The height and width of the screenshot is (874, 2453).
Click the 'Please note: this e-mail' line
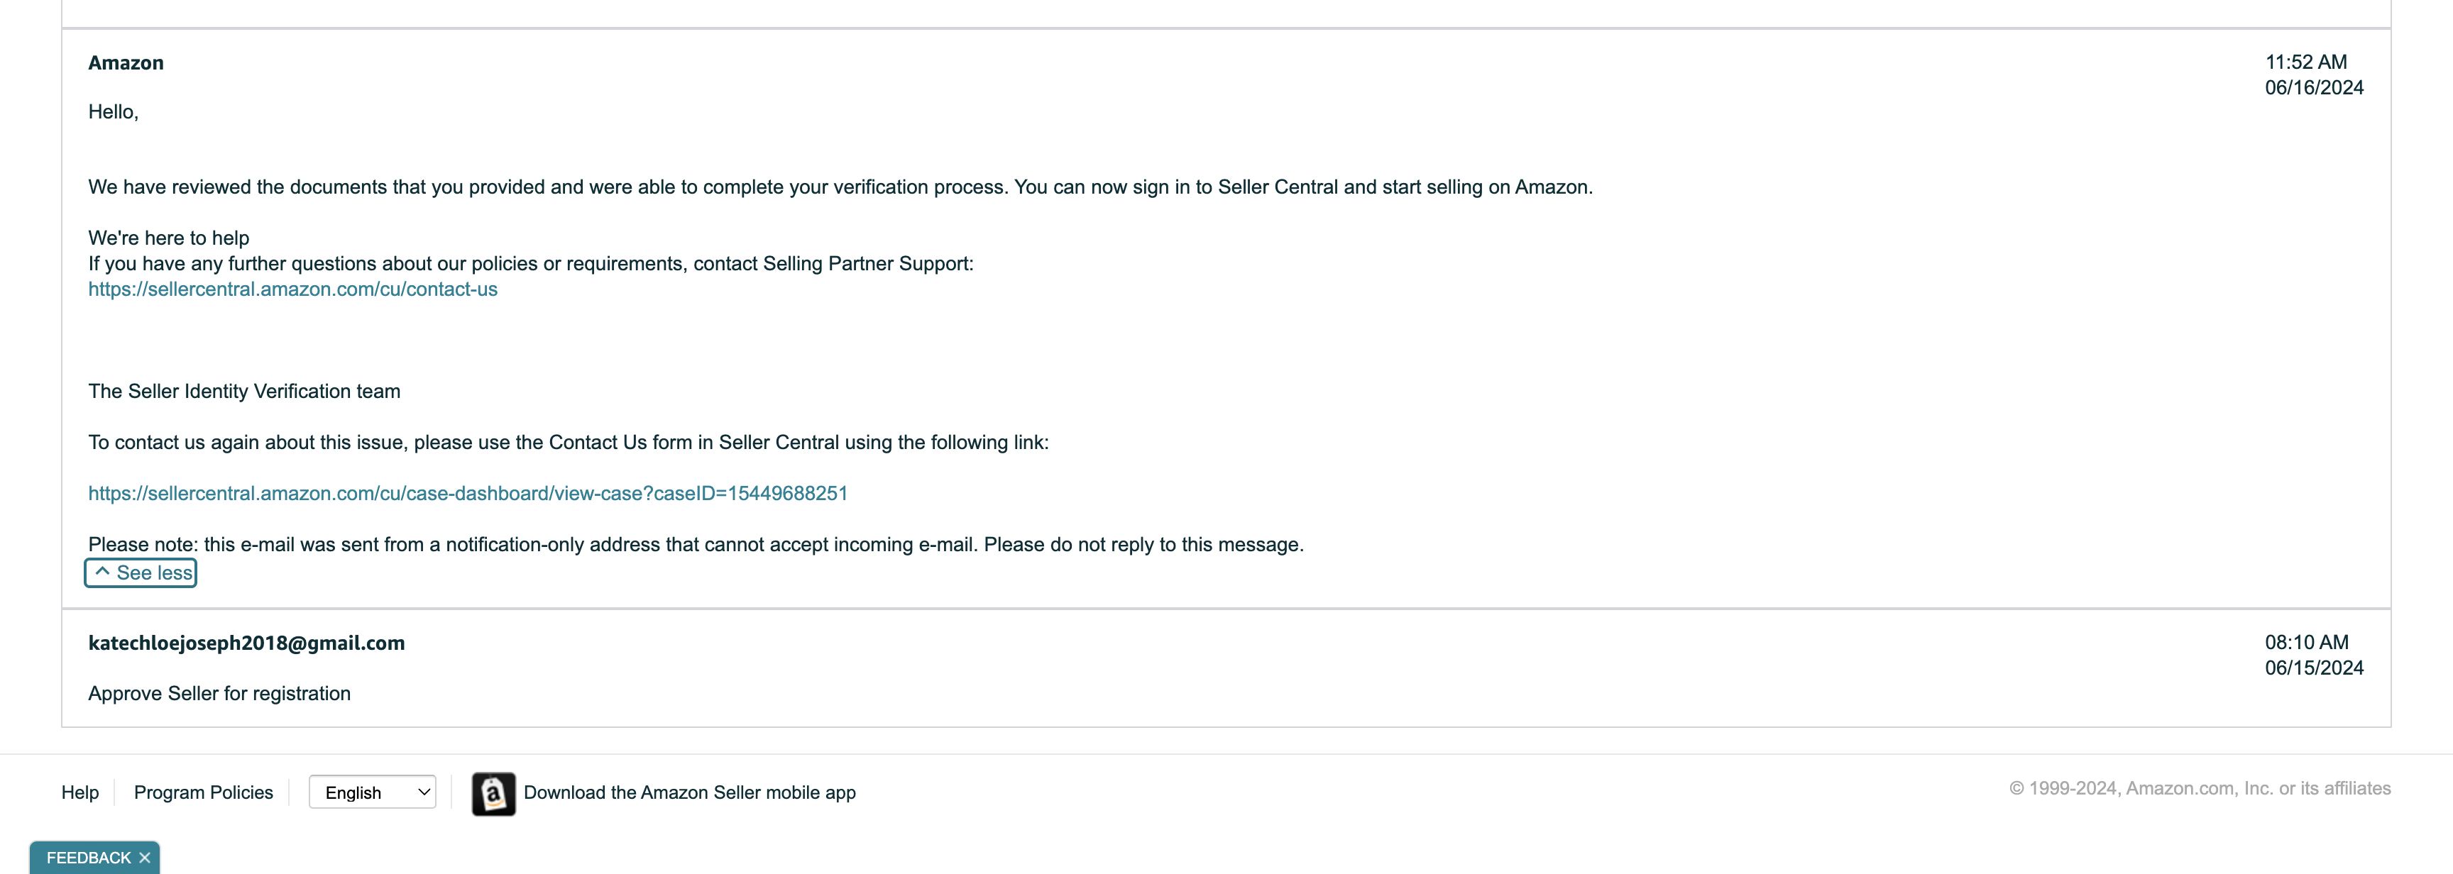pos(696,545)
